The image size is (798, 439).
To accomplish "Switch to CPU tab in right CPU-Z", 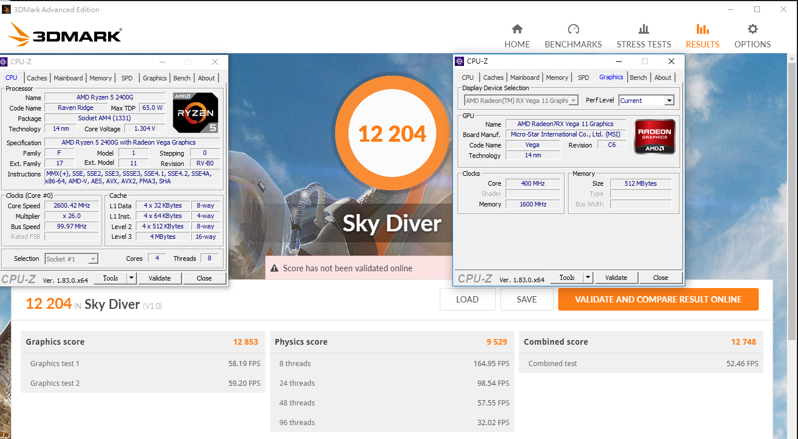I will coord(468,78).
